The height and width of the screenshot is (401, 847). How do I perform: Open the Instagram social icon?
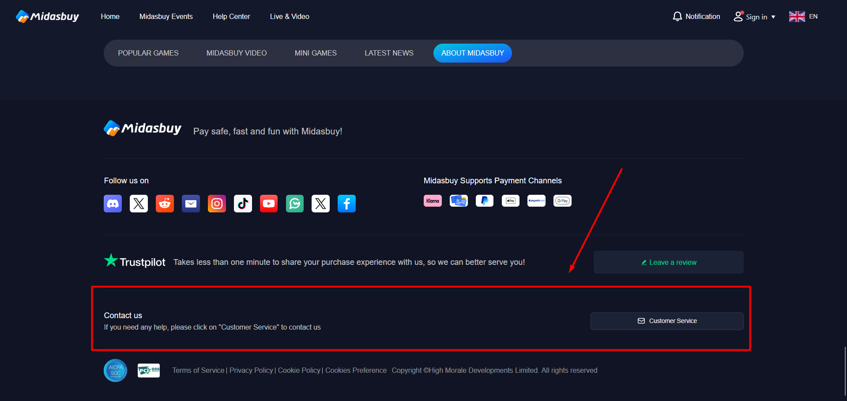217,204
